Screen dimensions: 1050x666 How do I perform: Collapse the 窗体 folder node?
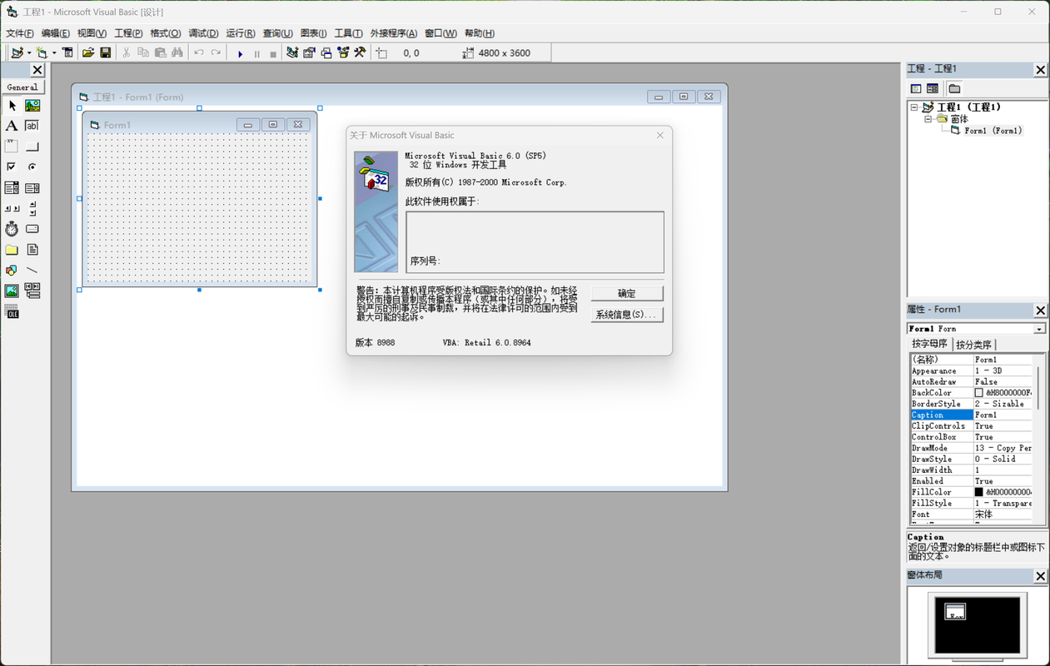(928, 119)
